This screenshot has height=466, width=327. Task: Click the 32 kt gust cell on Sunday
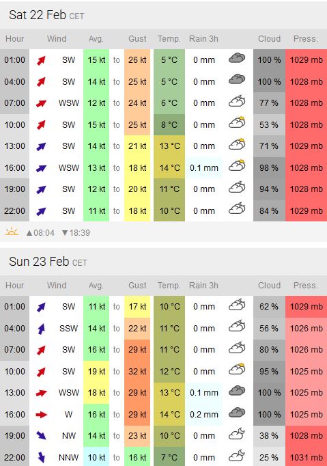(x=137, y=371)
